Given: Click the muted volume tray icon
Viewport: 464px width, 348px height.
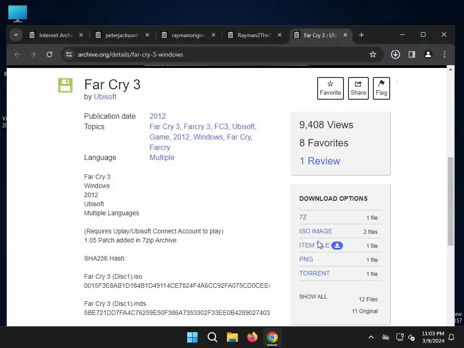Looking at the screenshot, I should [x=411, y=337].
